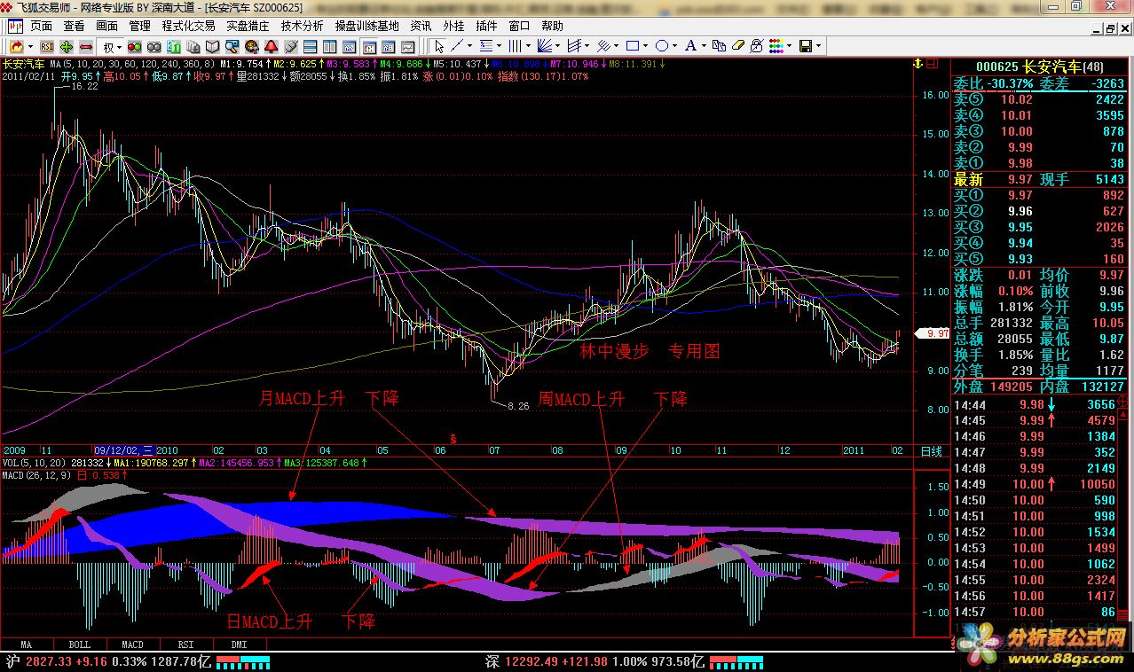
Task: Click the yellow anchor icon above price axis
Action: pyautogui.click(x=917, y=64)
